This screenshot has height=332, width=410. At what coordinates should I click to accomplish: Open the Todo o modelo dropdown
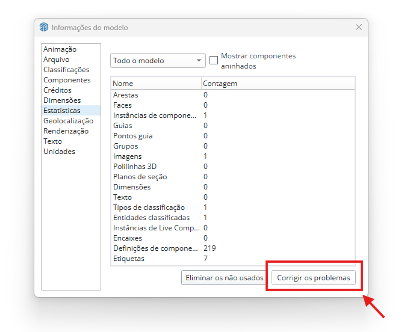coord(158,61)
